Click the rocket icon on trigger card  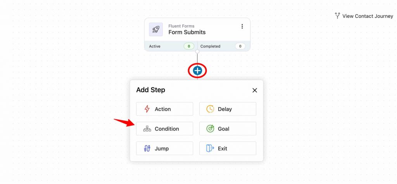pos(156,29)
